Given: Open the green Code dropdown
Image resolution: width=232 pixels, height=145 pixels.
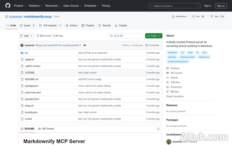Looking at the screenshot, I should pos(153,36).
